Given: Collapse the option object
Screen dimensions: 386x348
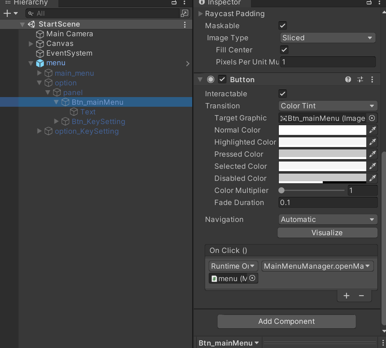Looking at the screenshot, I should pyautogui.click(x=39, y=83).
